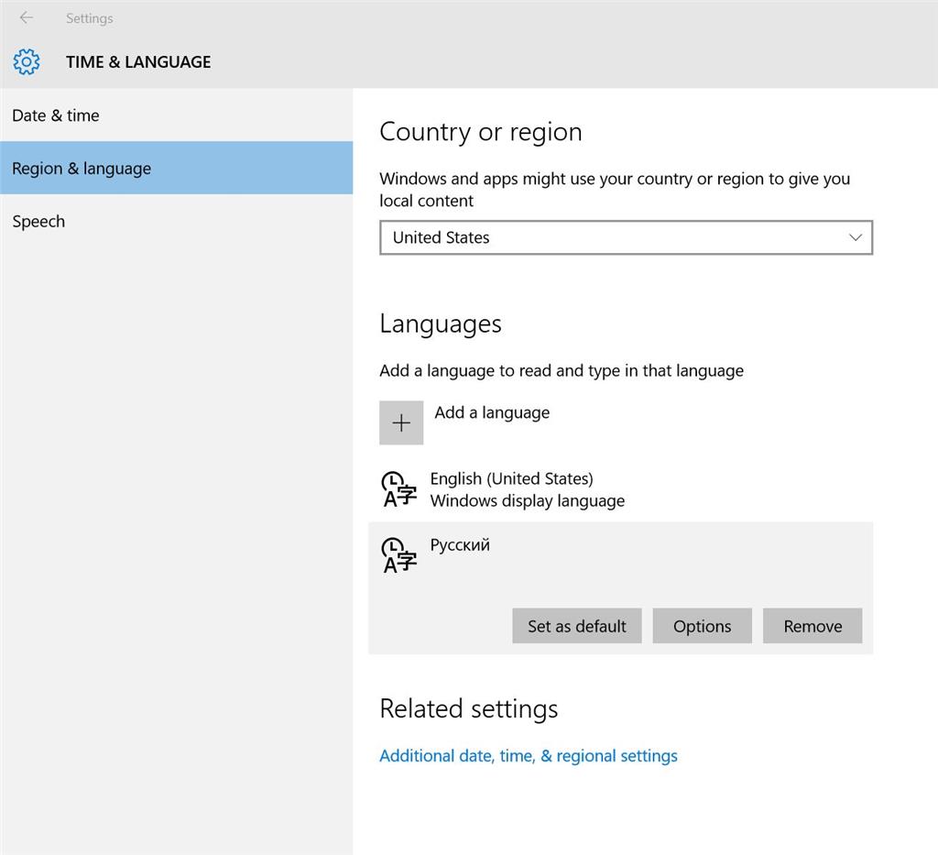938x855 pixels.
Task: Select the Region & language sidebar item
Action: 81,168
